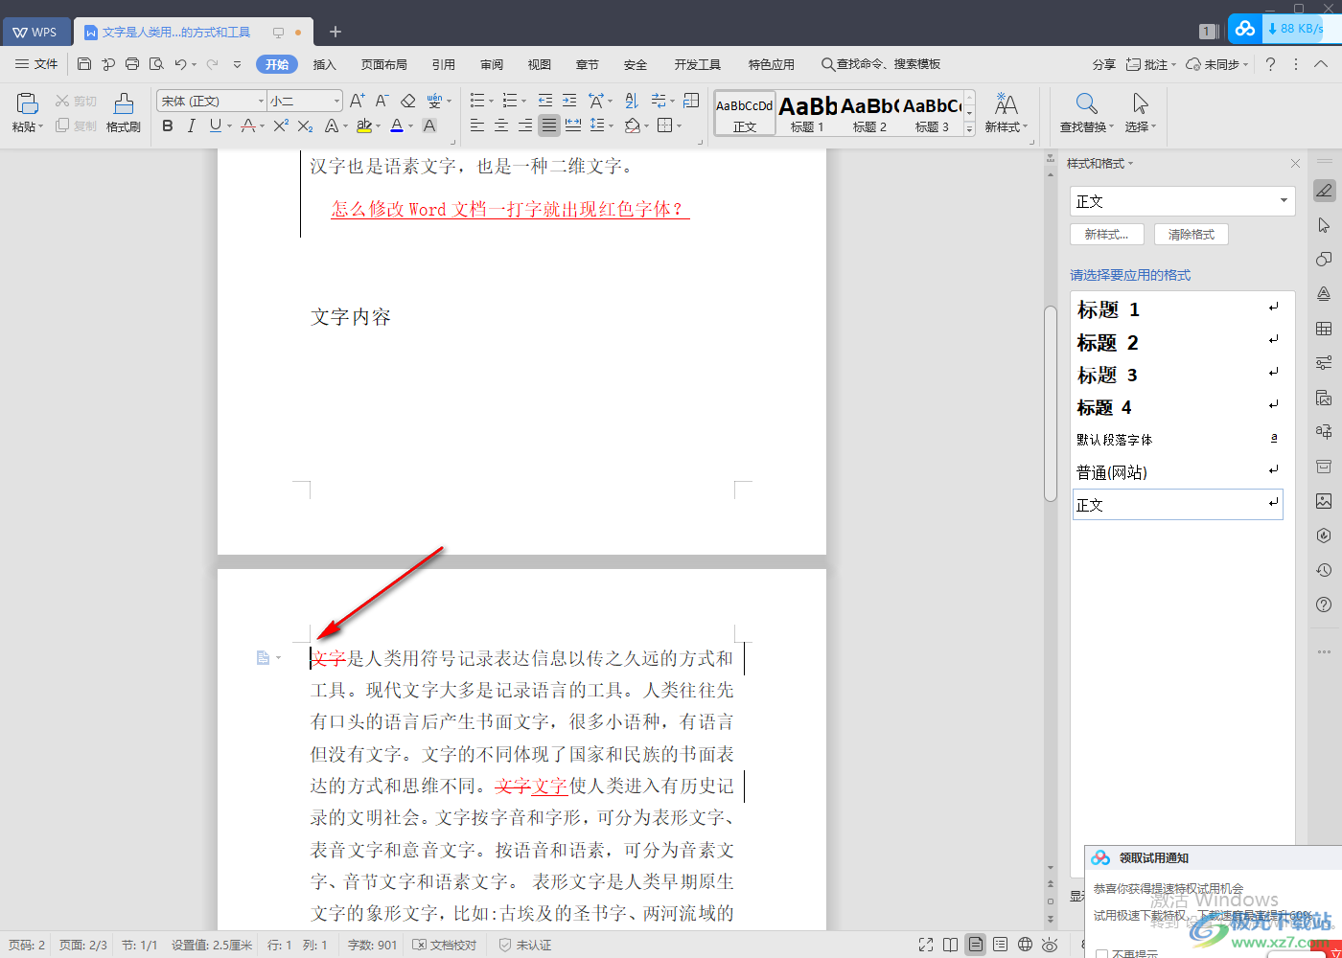
Task: Click the 新样式... button in styles panel
Action: [1107, 234]
